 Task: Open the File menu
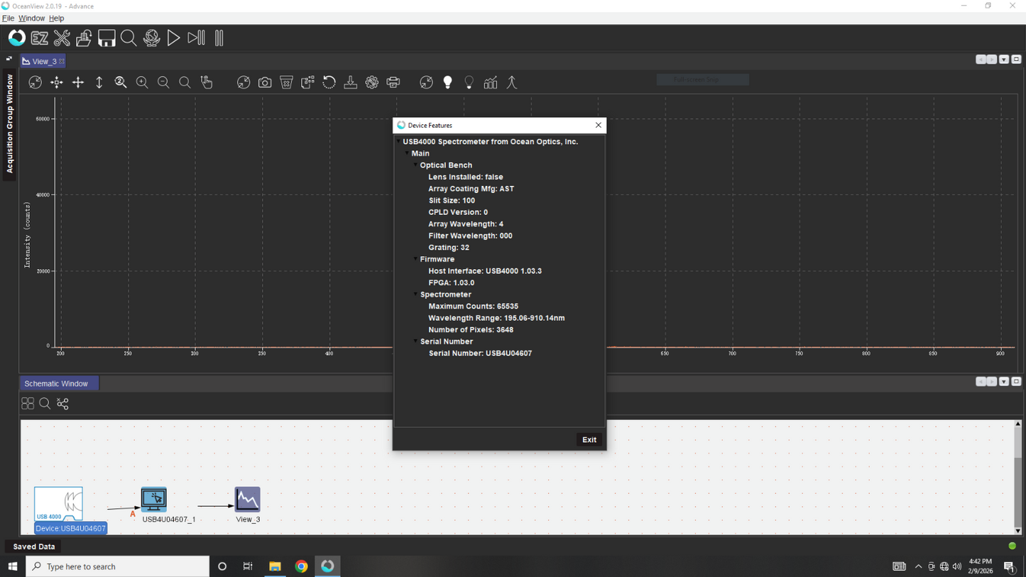click(x=9, y=18)
